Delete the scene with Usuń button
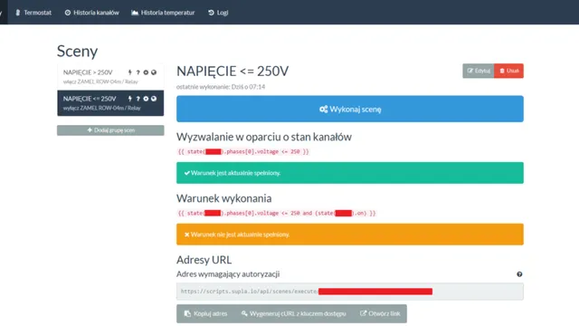Screen dimensions: 579x326 pyautogui.click(x=508, y=71)
